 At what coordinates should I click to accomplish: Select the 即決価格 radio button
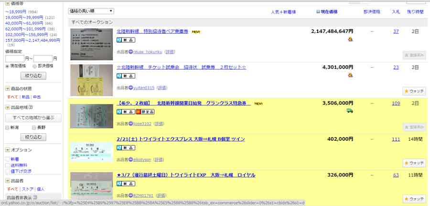pos(34,66)
